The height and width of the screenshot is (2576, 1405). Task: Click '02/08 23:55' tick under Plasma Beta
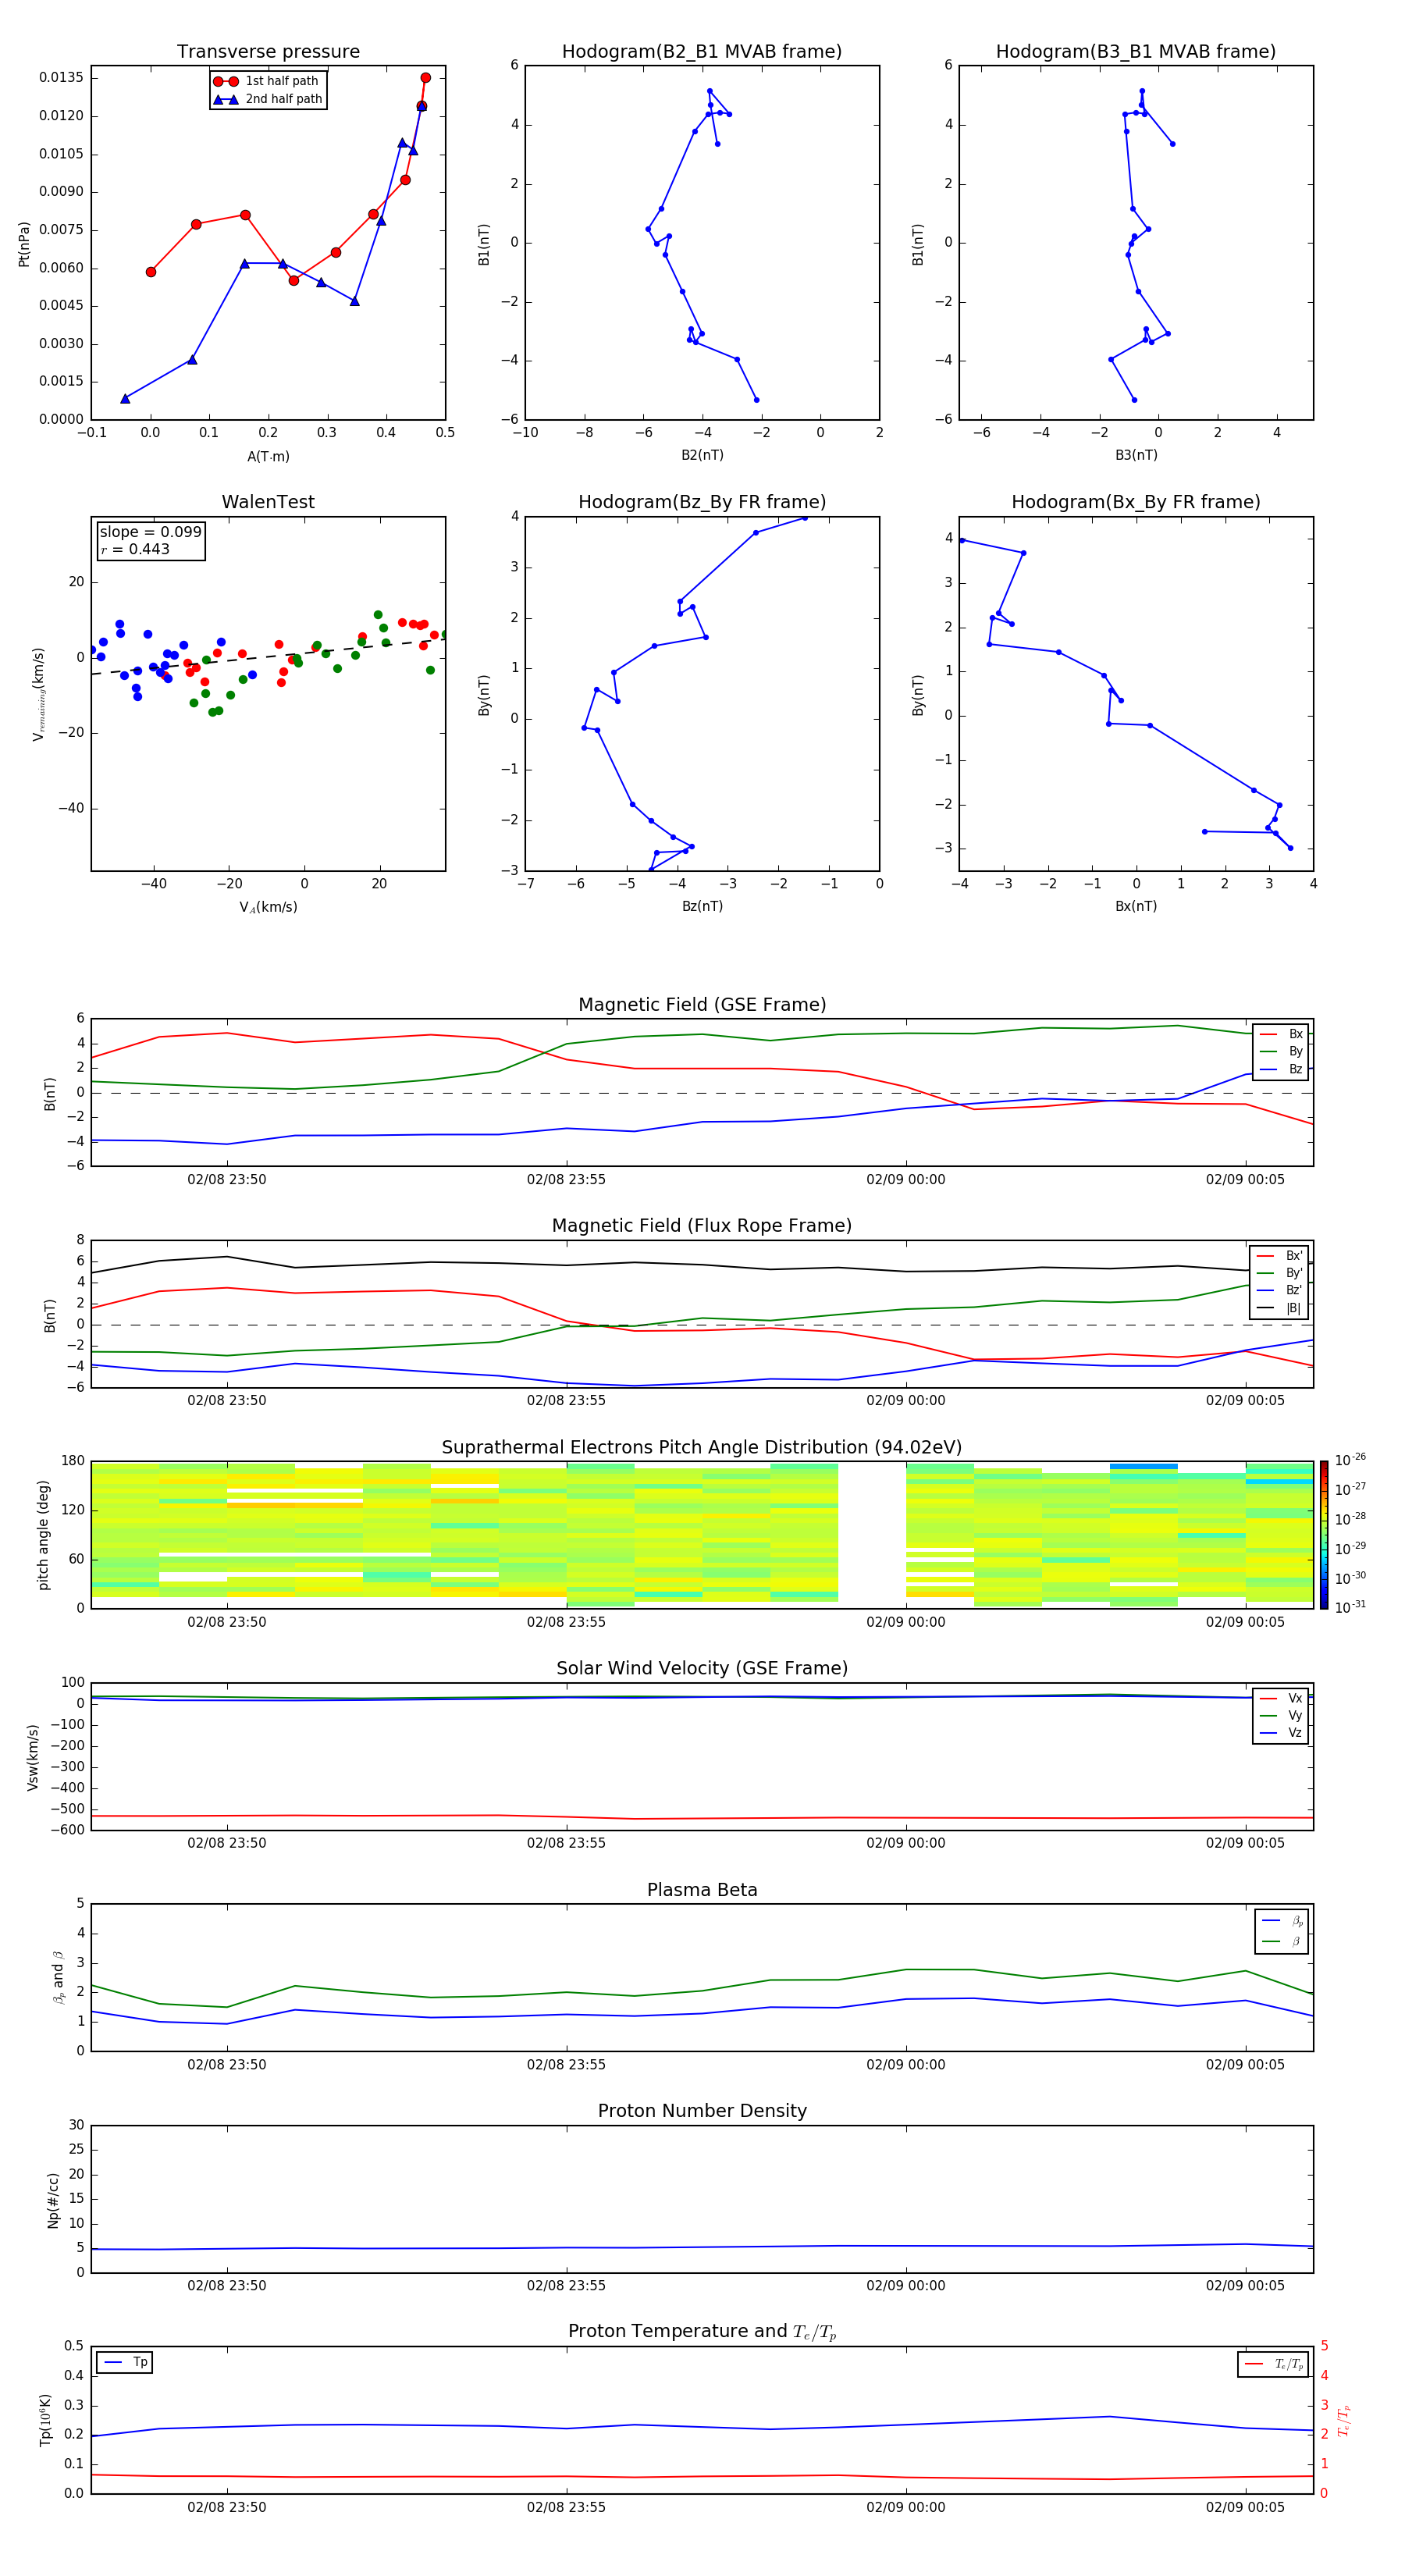tap(566, 2065)
